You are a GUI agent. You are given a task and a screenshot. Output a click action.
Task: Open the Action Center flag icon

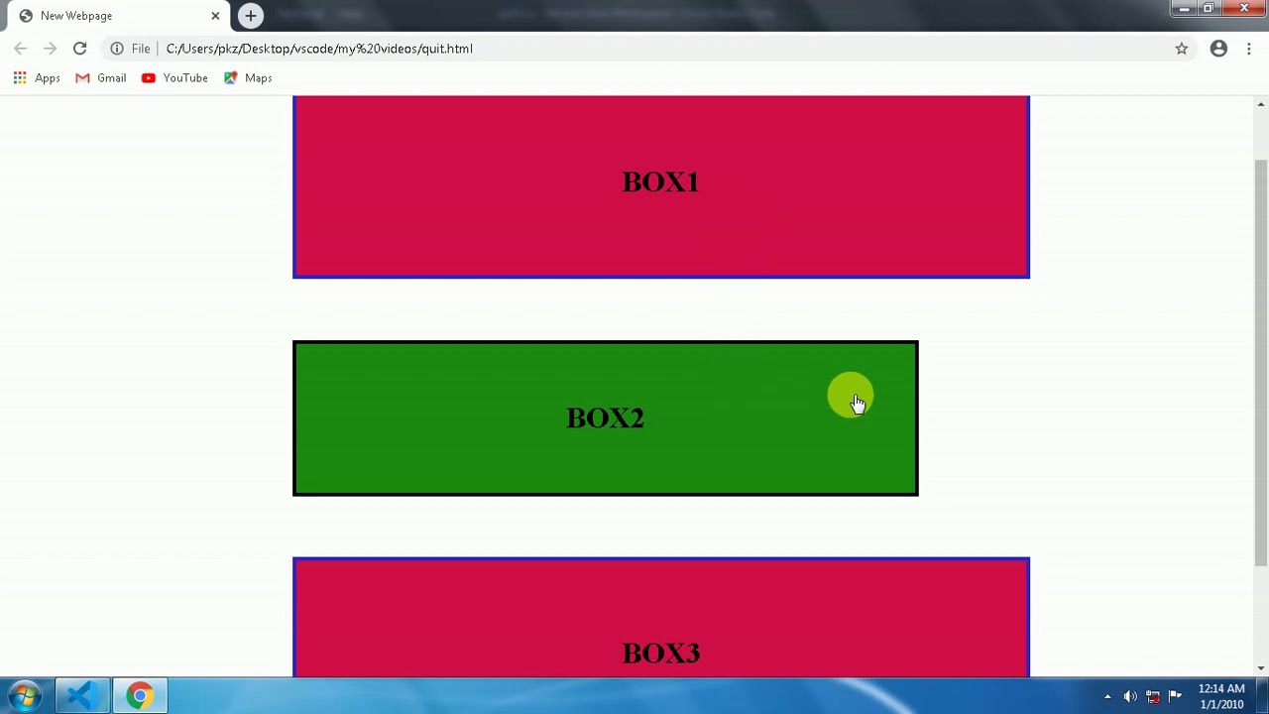pos(1175,696)
